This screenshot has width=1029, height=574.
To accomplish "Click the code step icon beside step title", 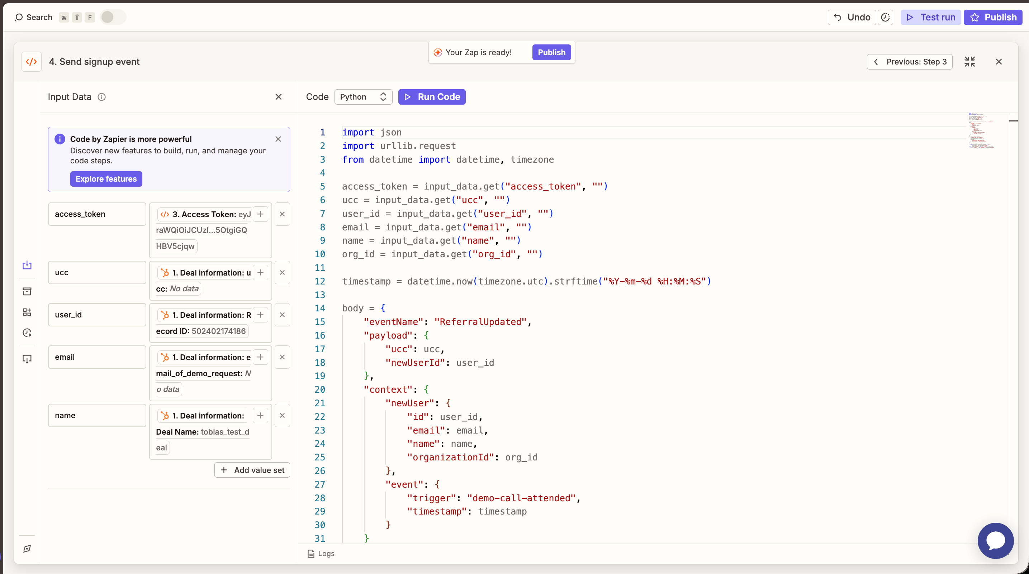I will pos(32,62).
